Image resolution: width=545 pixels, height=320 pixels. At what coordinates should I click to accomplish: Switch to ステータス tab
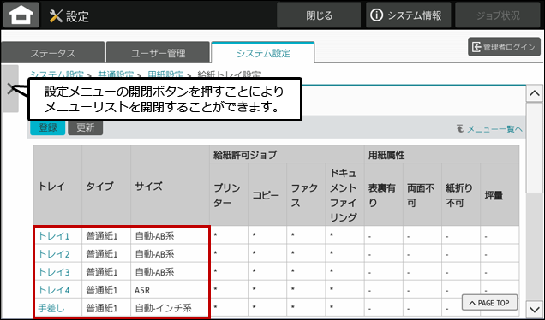pos(53,53)
